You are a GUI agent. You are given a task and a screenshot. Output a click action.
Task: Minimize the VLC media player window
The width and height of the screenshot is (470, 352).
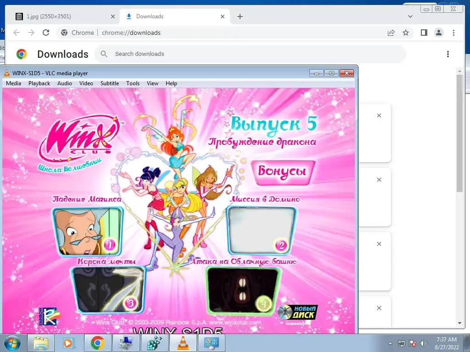pyautogui.click(x=317, y=73)
